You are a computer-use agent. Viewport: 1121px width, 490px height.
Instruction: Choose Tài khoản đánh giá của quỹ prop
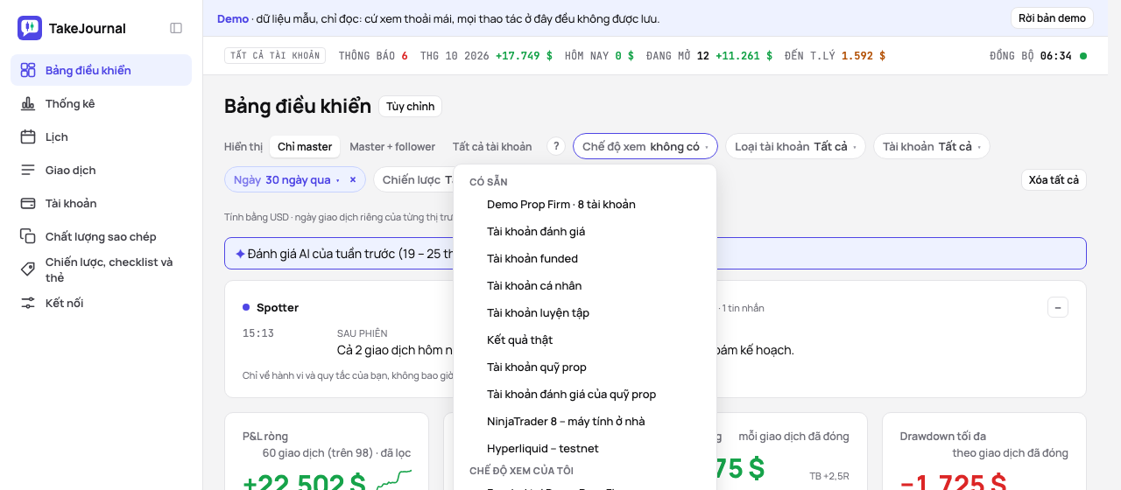(585, 394)
